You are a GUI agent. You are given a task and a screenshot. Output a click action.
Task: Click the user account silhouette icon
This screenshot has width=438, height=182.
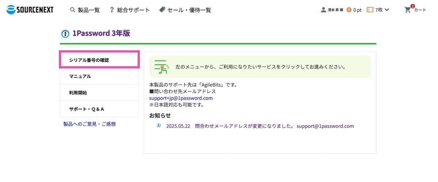coord(323,10)
